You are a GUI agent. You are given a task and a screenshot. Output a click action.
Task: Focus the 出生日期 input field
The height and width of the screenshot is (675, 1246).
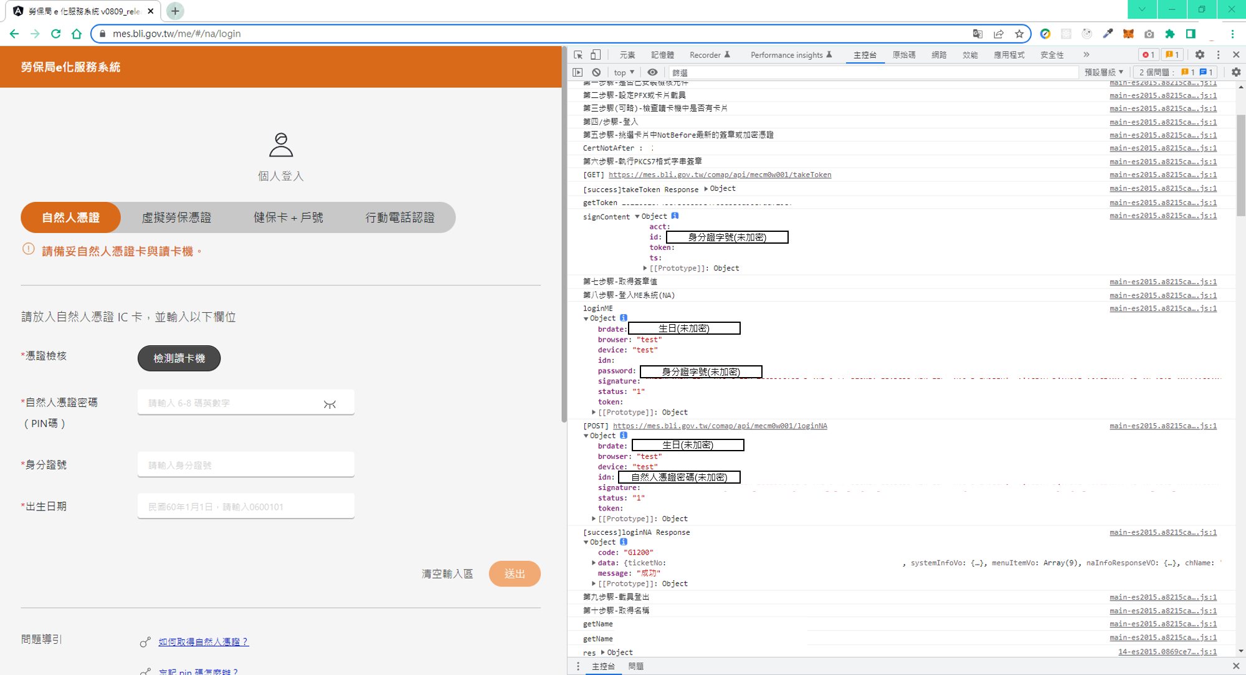click(x=245, y=507)
